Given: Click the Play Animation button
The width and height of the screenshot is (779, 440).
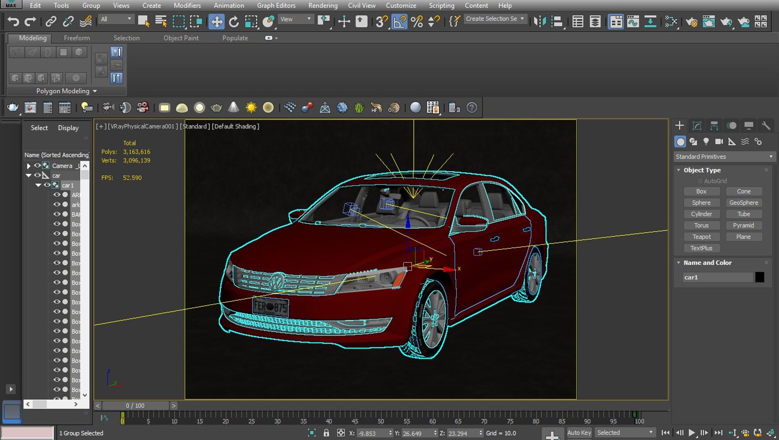Looking at the screenshot, I should (691, 433).
